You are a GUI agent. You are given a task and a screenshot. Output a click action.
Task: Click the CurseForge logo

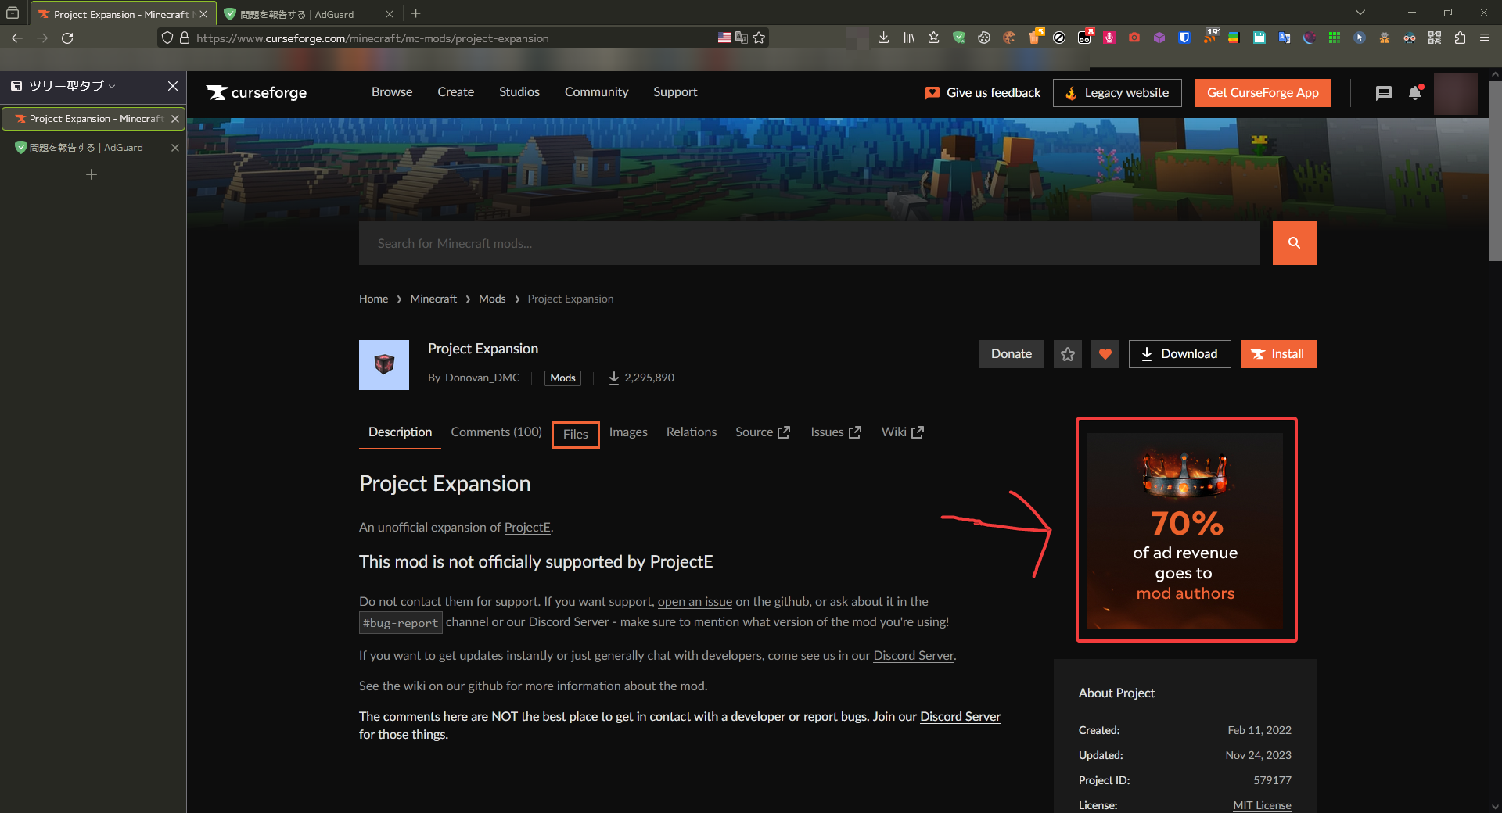click(257, 93)
